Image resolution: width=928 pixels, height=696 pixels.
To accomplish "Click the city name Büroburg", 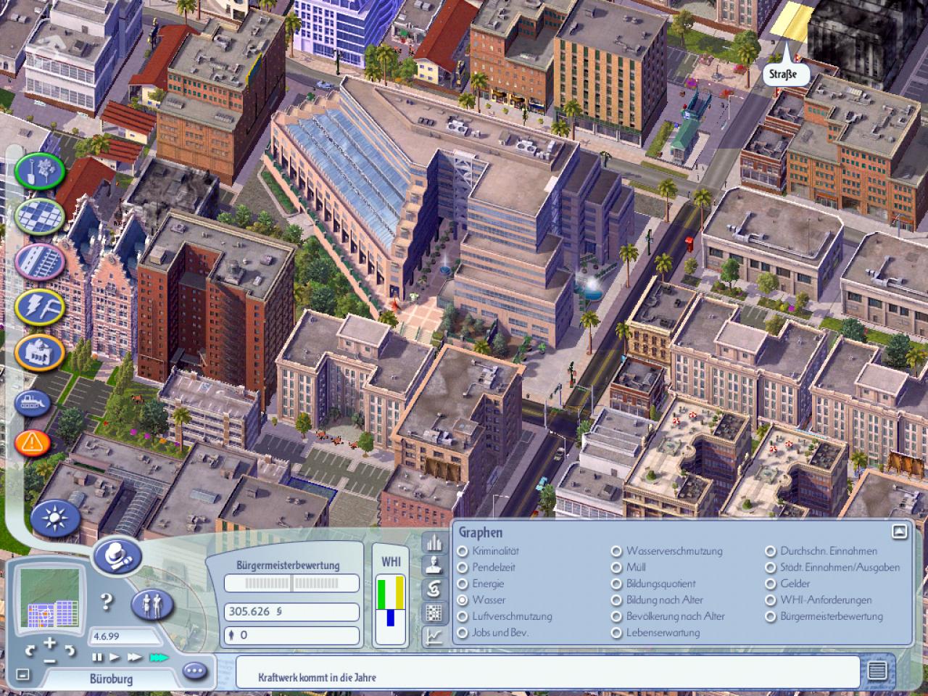I will (x=112, y=680).
